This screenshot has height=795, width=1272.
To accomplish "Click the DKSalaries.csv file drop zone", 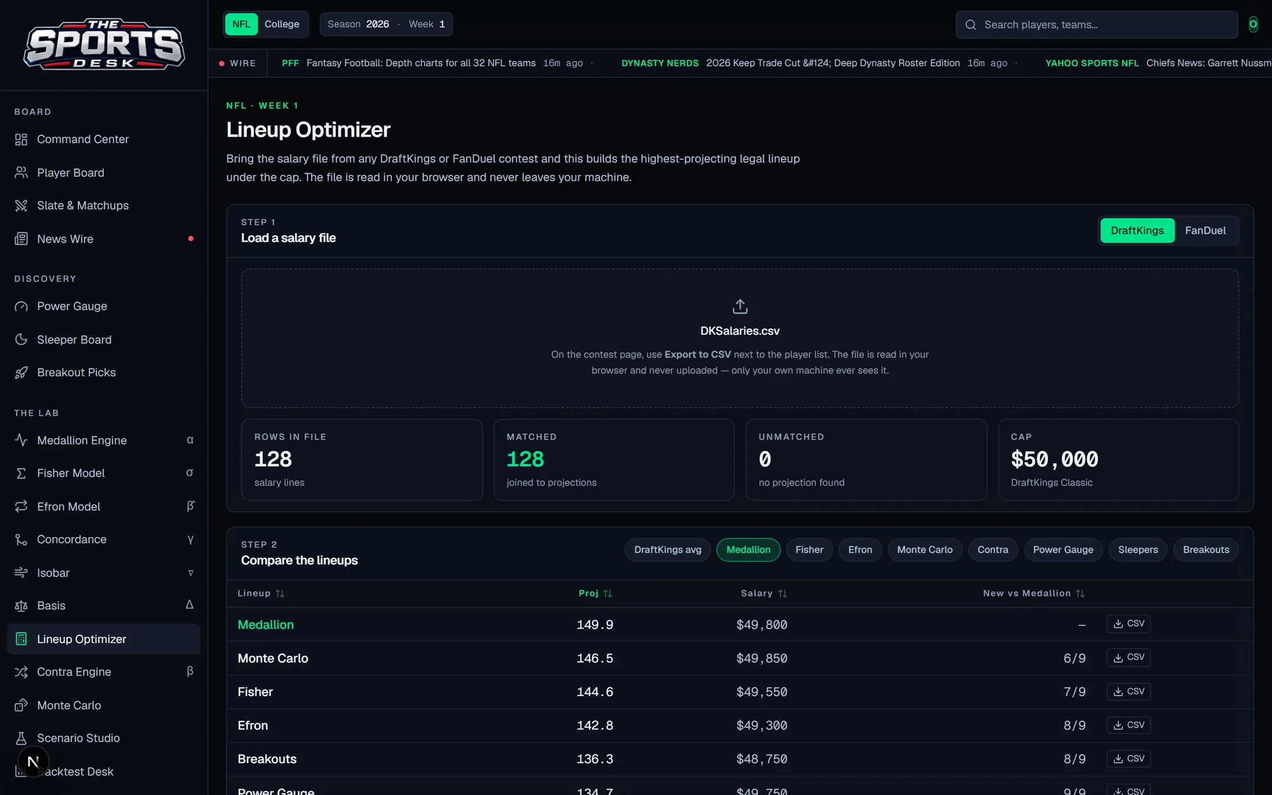I will 740,338.
